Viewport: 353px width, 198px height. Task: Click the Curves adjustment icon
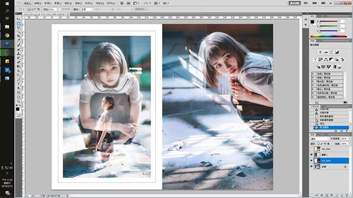[x=331, y=52]
